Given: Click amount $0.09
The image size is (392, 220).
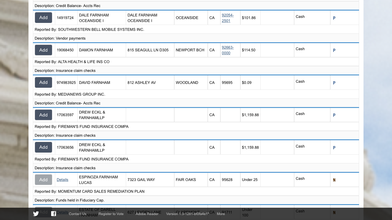Looking at the screenshot, I should point(247,83).
